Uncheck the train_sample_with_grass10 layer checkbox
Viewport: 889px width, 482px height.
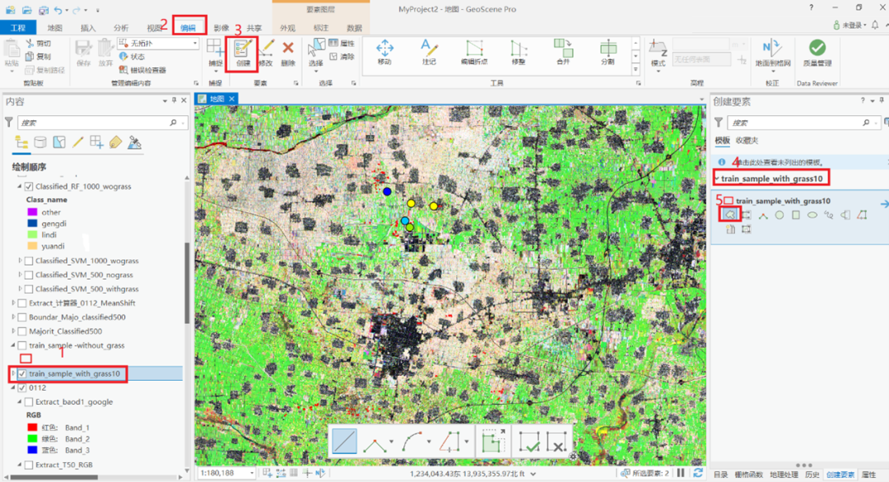click(22, 374)
